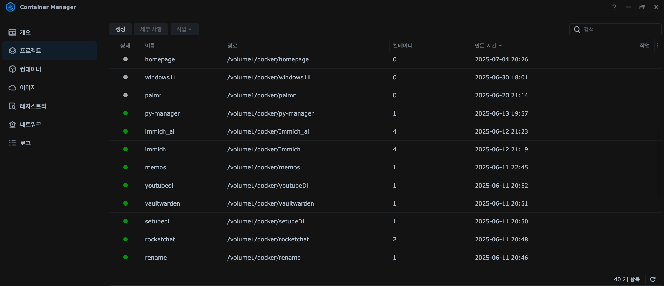Viewport: 664px width, 286px height.
Task: Click the refresh icon at bottom right
Action: pos(653,279)
